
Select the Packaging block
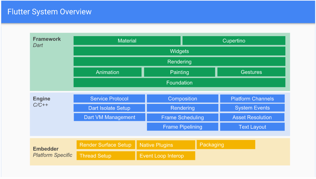(226, 144)
